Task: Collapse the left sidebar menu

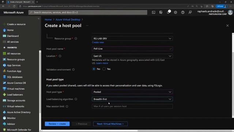Action: pyautogui.click(x=39, y=19)
